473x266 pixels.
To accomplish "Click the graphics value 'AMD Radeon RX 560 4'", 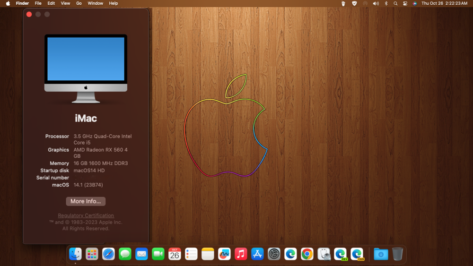I will pos(100,150).
